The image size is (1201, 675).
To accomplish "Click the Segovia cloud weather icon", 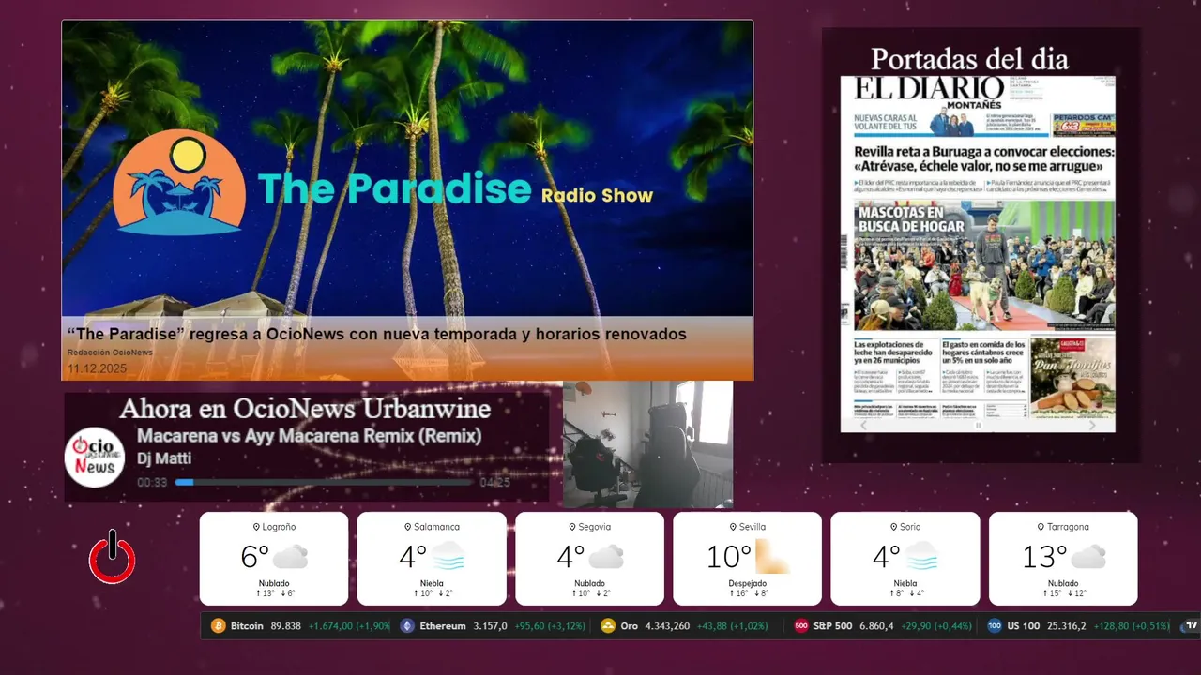I will tap(606, 557).
